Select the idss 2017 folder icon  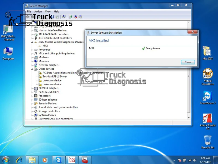[207, 53]
